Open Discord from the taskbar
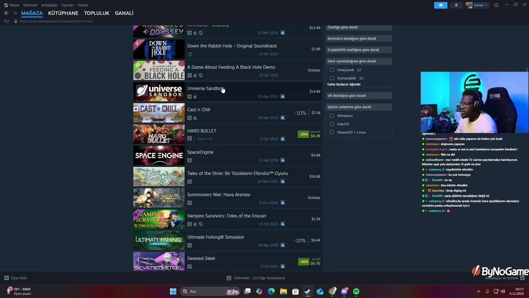 344,291
